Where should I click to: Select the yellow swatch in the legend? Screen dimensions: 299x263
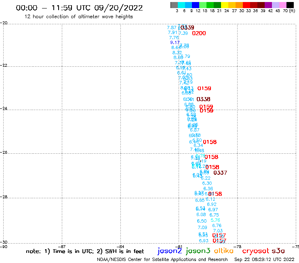coord(225,5)
